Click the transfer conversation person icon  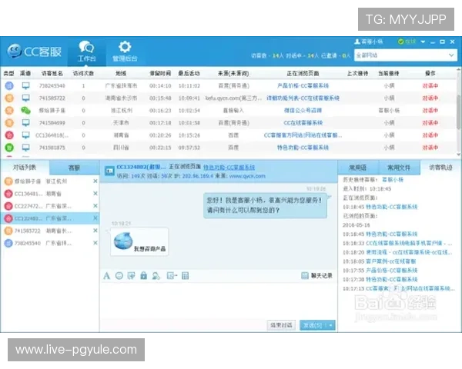pos(156,276)
